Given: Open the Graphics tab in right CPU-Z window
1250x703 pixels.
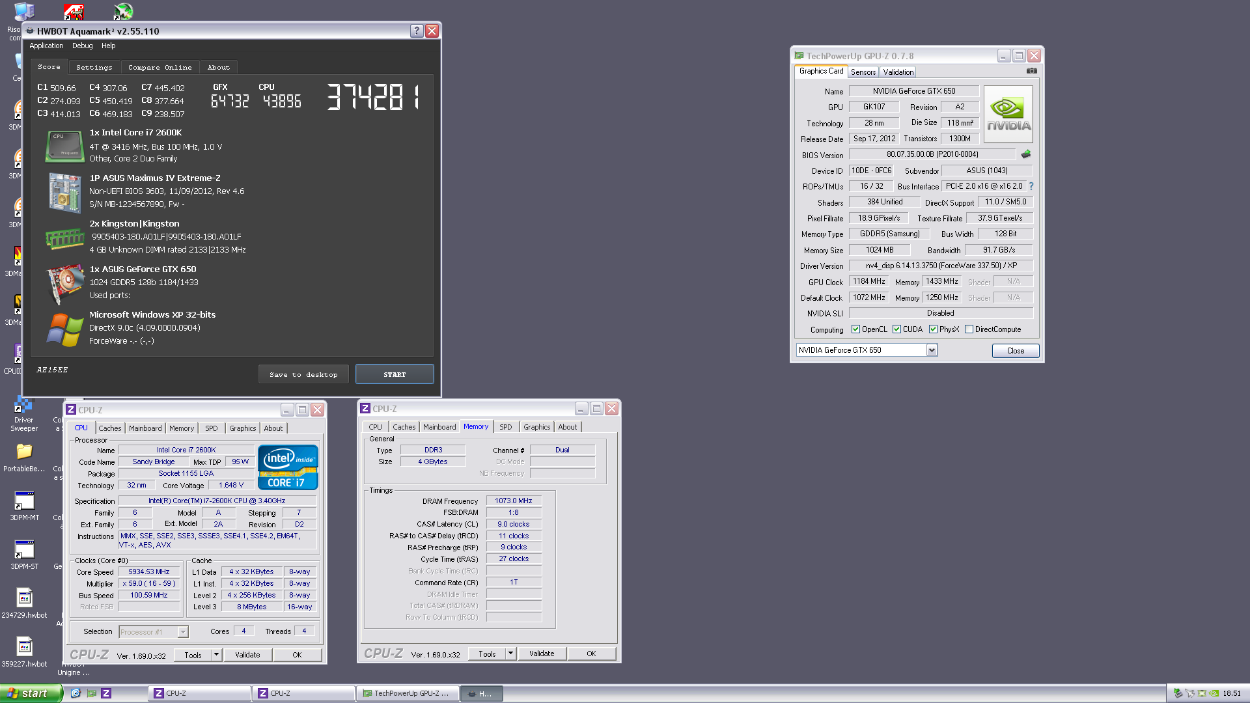Looking at the screenshot, I should 537,427.
